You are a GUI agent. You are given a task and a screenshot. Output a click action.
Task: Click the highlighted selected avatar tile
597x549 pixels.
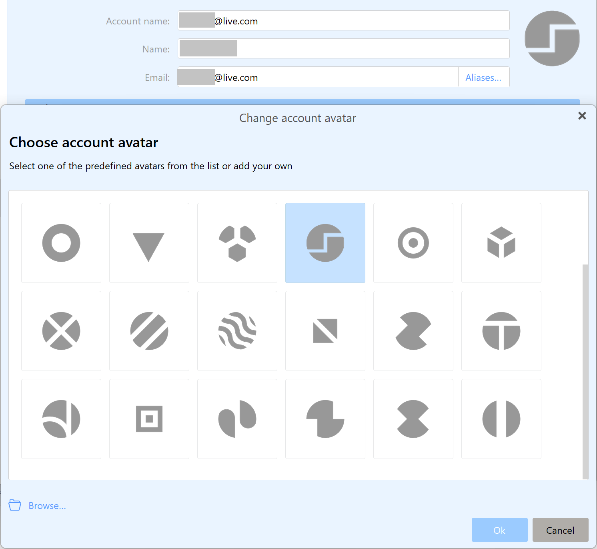click(325, 243)
